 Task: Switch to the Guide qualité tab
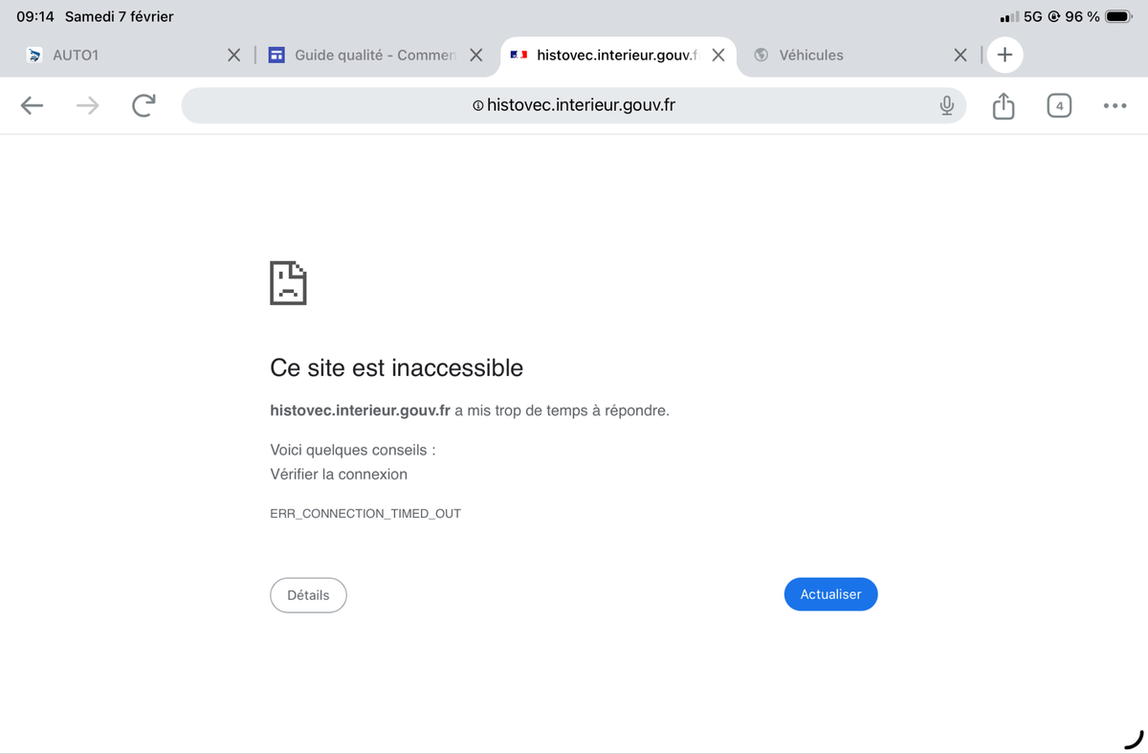(x=377, y=55)
